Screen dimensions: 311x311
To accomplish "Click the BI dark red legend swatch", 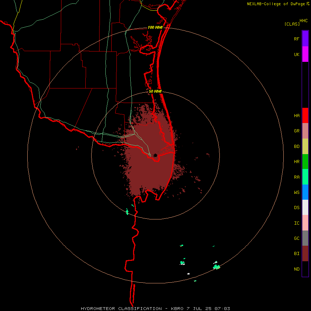I will coord(305,254).
